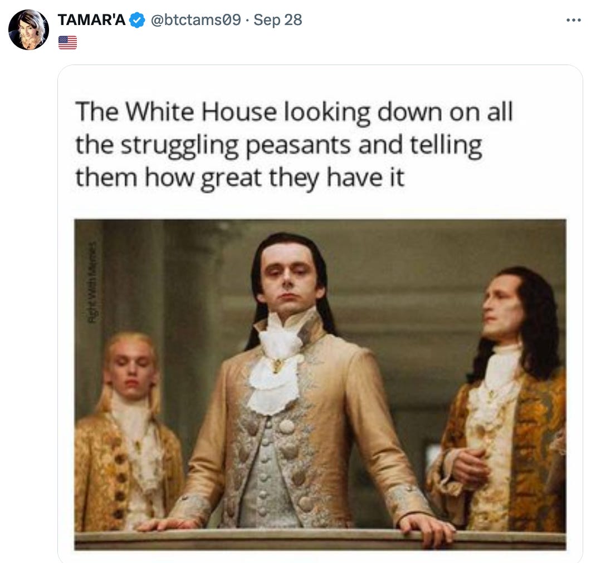The width and height of the screenshot is (591, 563).
Task: Click the Sep 28 timestamp
Action: (x=278, y=20)
